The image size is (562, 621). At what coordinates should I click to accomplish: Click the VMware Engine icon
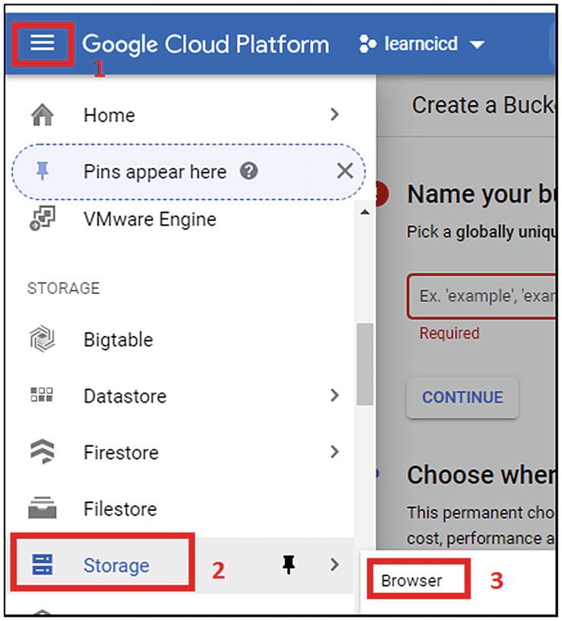pyautogui.click(x=42, y=219)
